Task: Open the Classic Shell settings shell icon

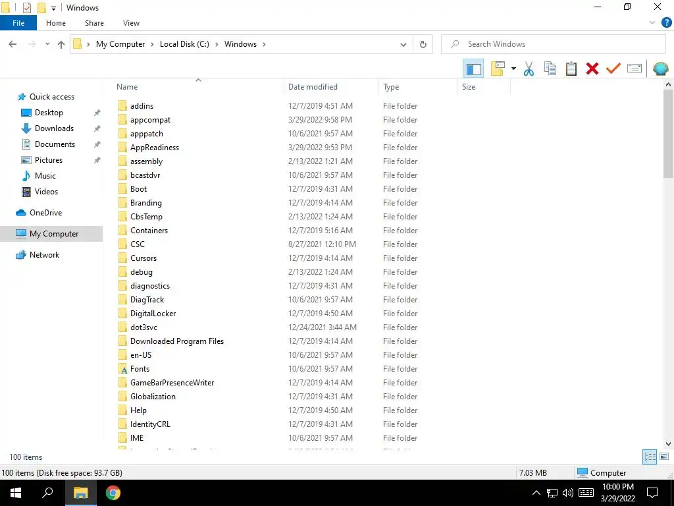Action: (x=660, y=69)
